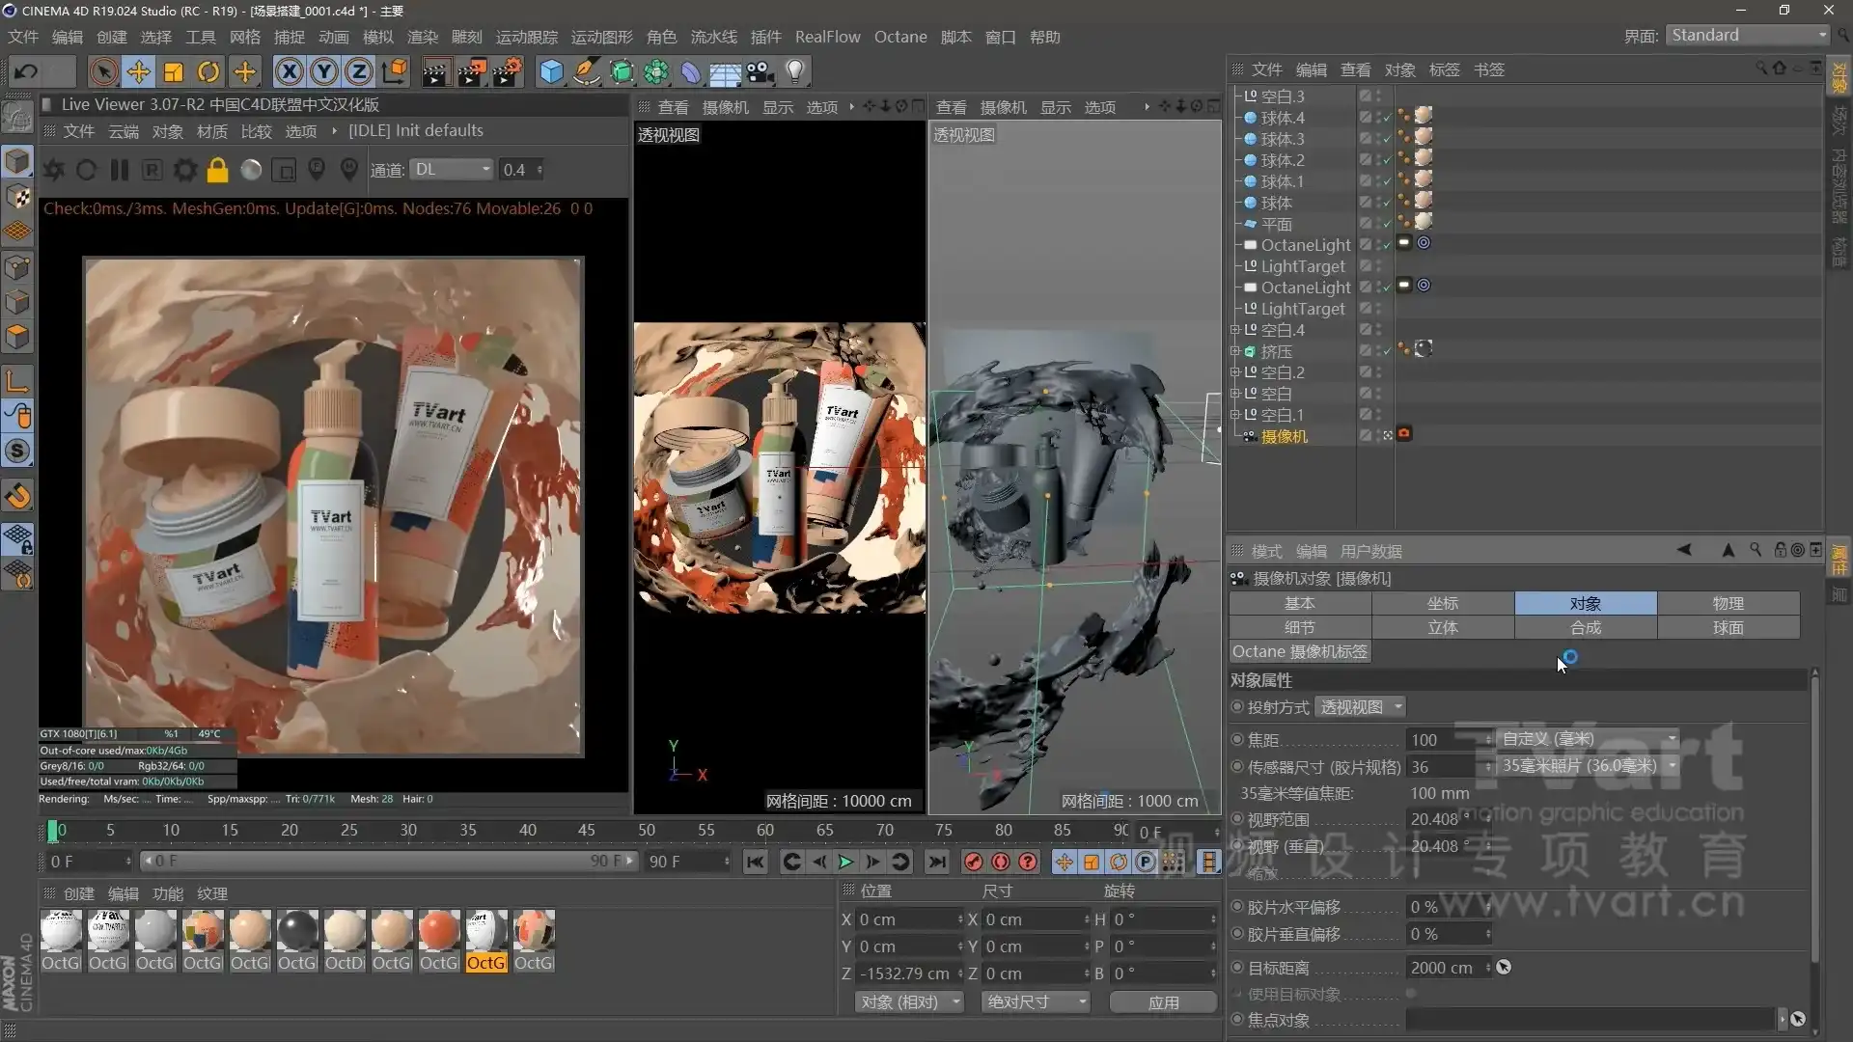Viewport: 1853px width, 1042px height.
Task: Activate the Rotate tool
Action: [x=208, y=71]
